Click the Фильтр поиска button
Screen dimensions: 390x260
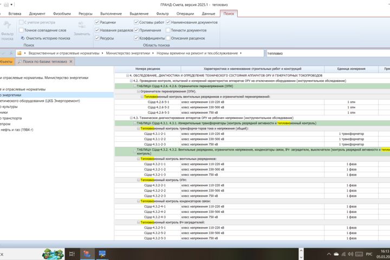7,30
